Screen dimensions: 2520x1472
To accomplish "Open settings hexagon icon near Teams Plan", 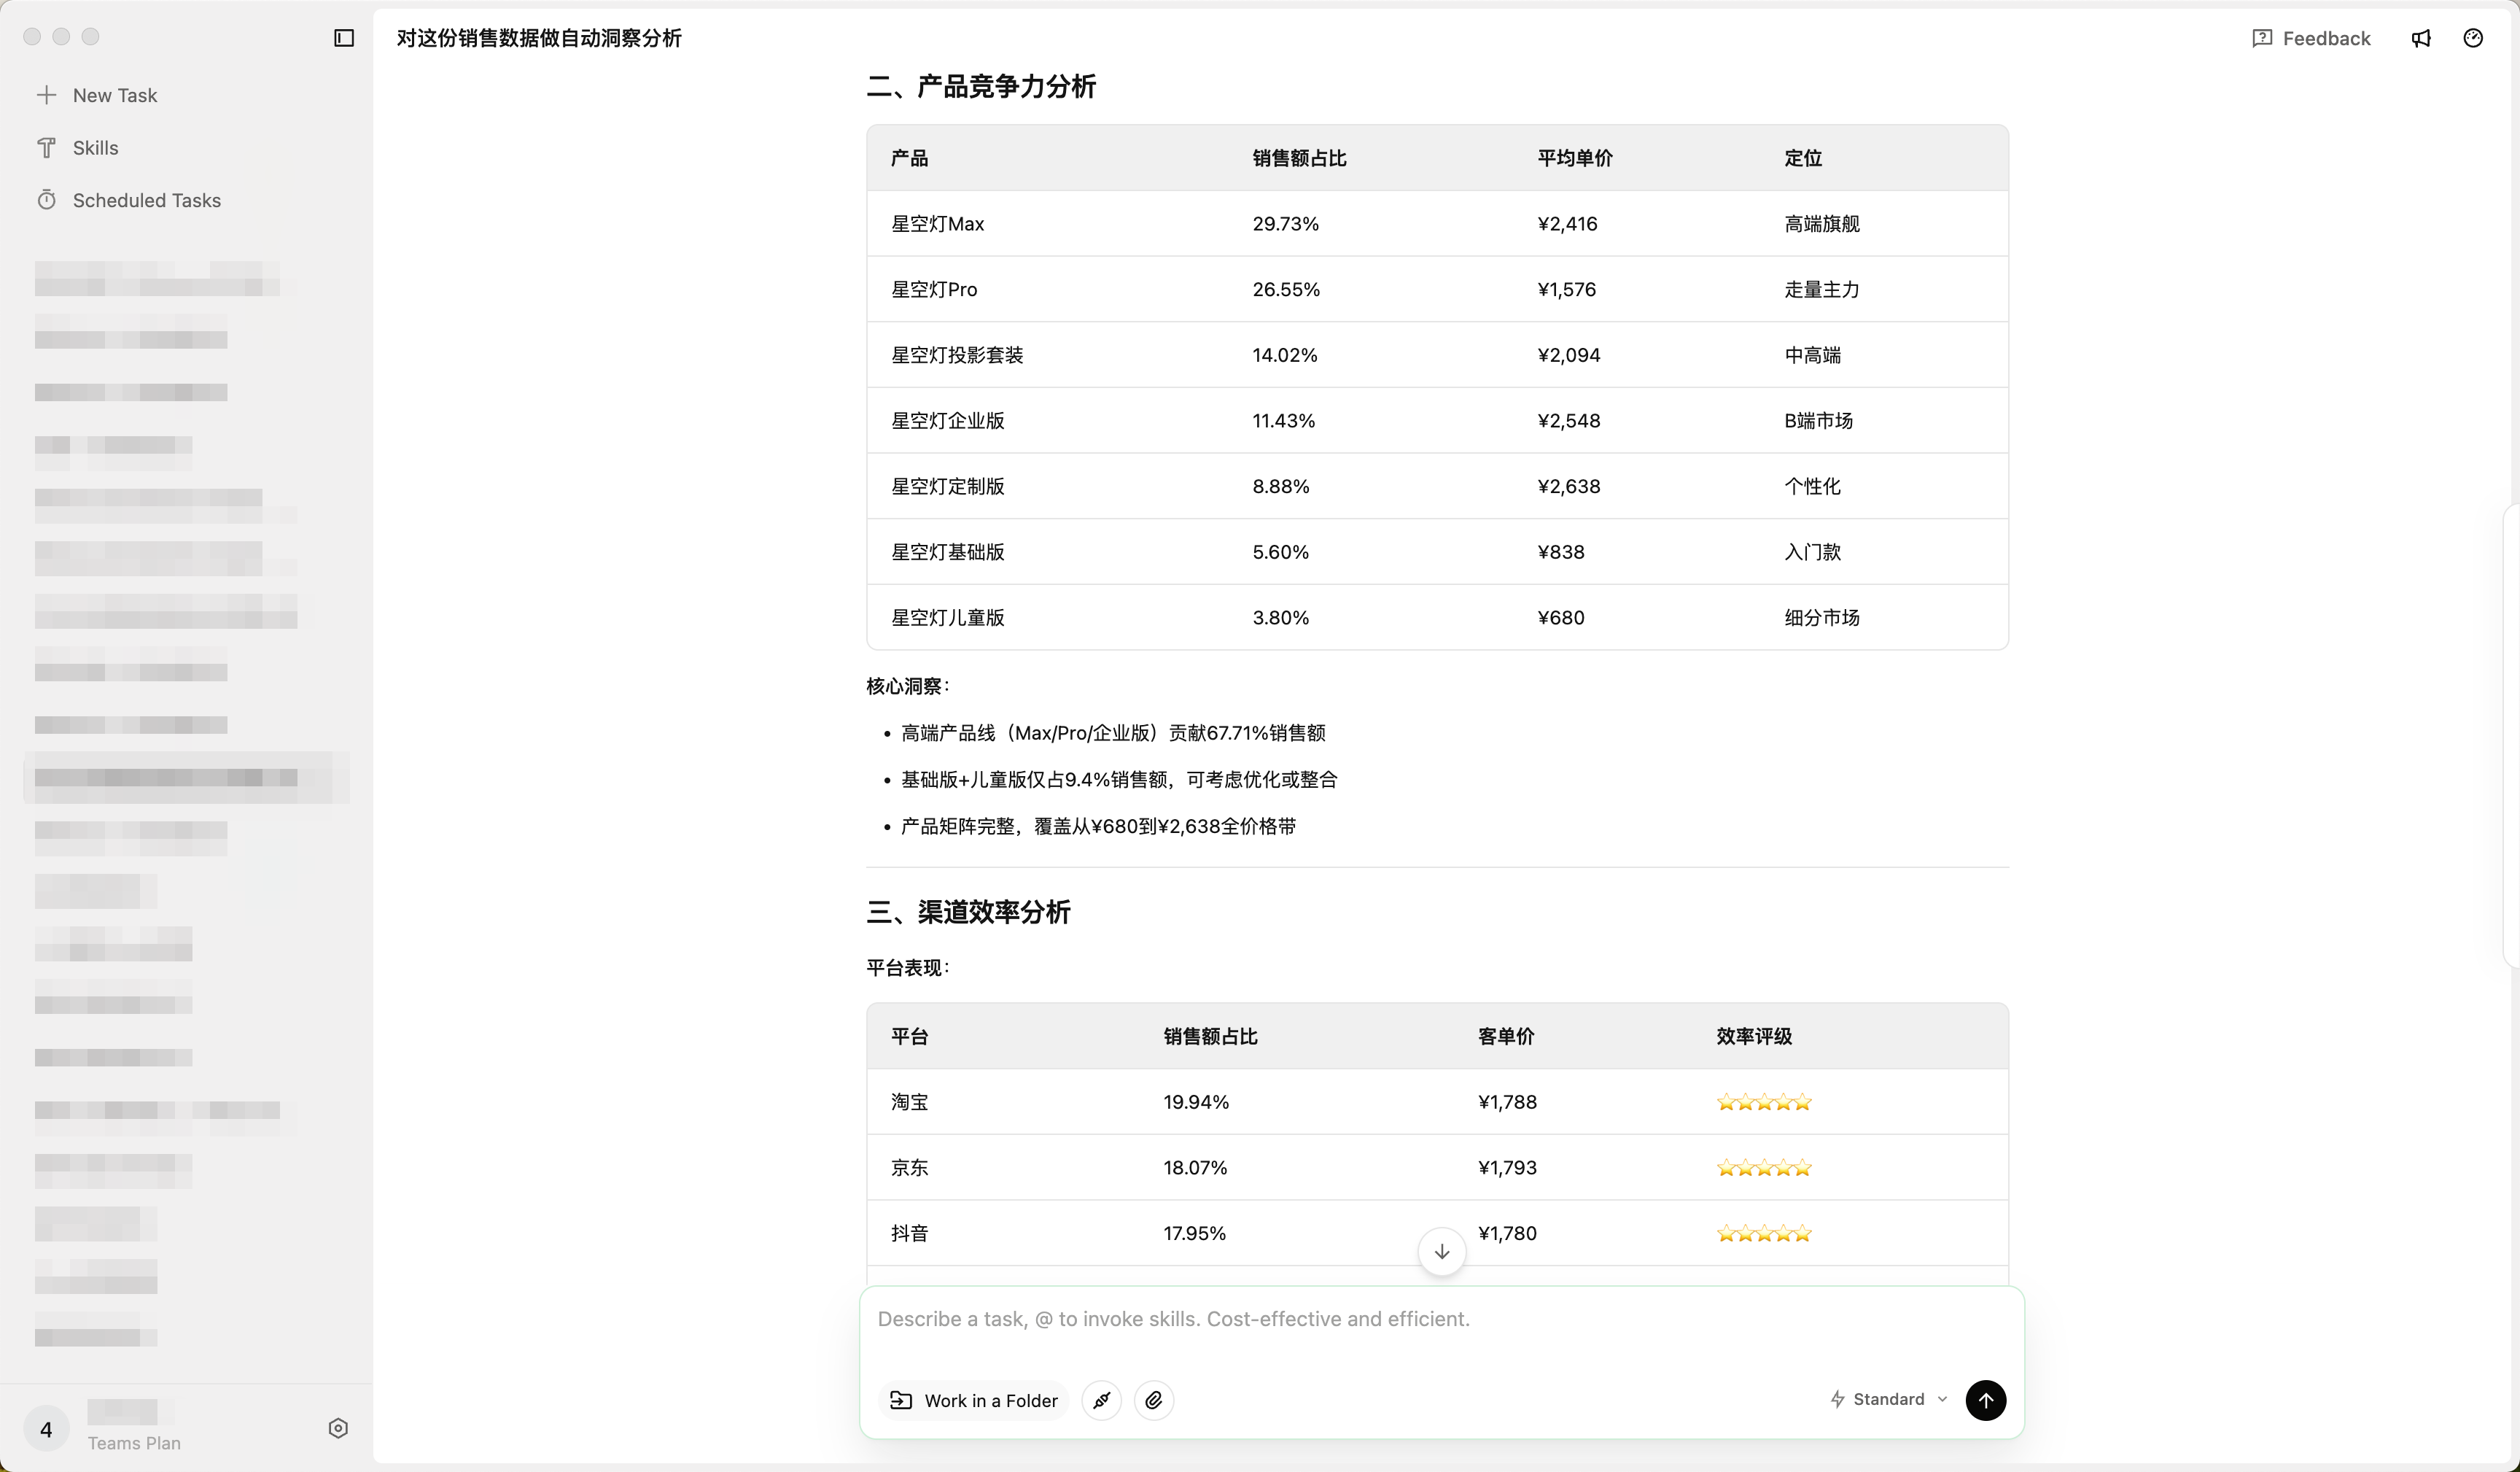I will point(338,1428).
